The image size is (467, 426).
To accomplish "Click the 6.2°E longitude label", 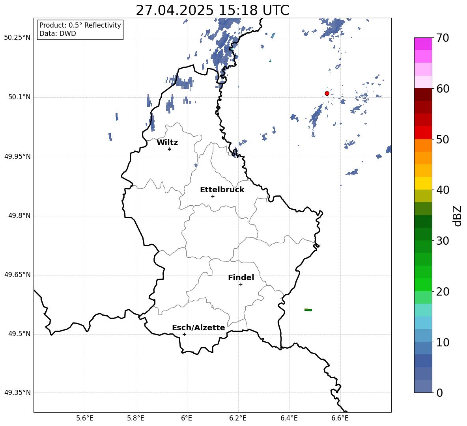I will tap(238, 419).
